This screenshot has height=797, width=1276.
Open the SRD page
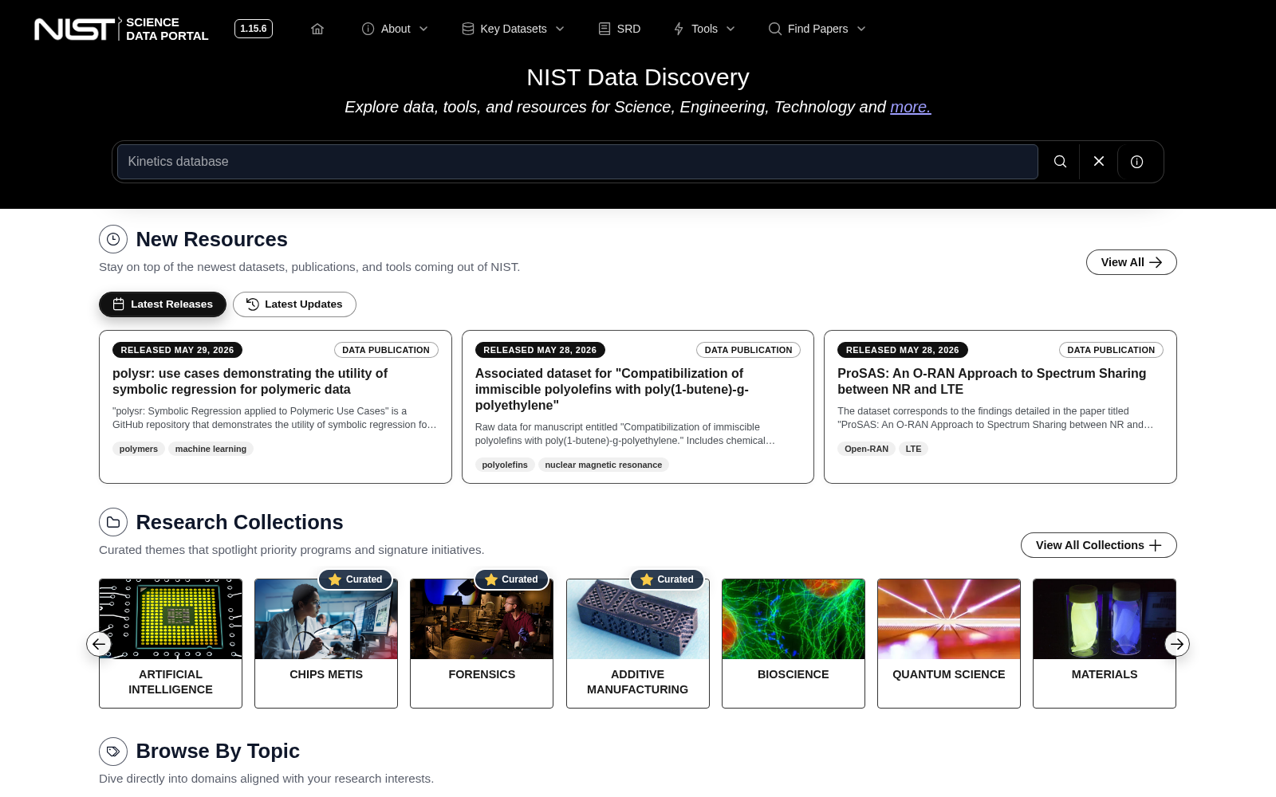pos(620,29)
